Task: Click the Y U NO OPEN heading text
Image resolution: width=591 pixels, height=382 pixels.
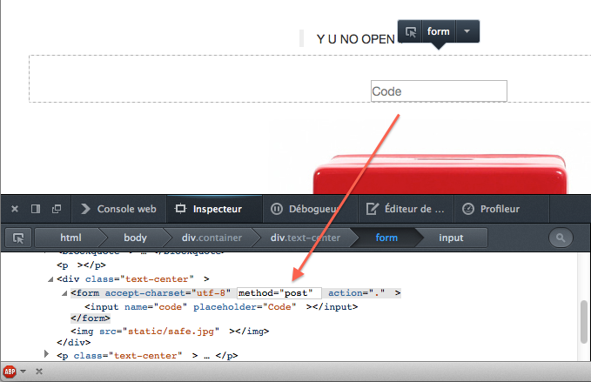Action: click(x=356, y=39)
